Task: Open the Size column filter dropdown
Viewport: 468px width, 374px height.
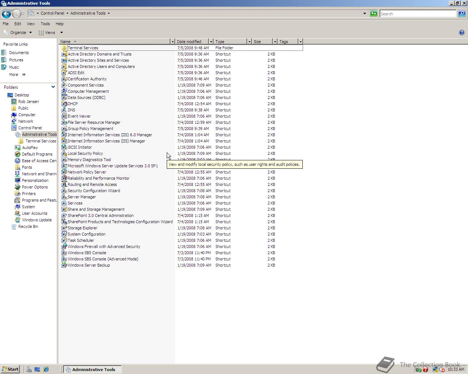Action: (x=275, y=42)
